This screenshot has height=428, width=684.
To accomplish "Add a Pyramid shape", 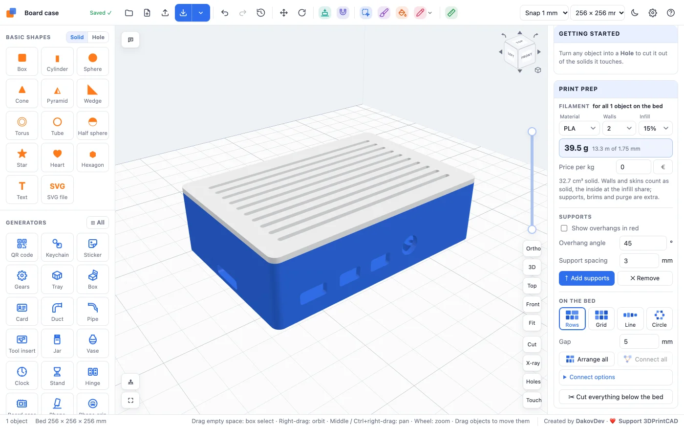I will point(57,93).
